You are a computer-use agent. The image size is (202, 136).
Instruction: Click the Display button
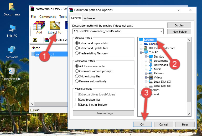pyautogui.click(x=179, y=25)
